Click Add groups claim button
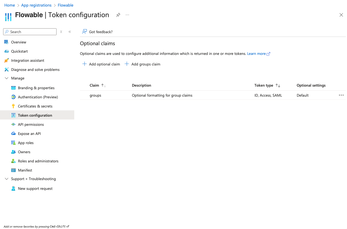This screenshot has height=229, width=347. click(x=143, y=64)
